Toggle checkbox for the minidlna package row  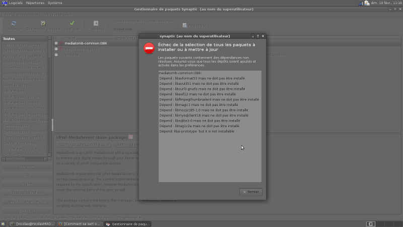click(x=56, y=55)
